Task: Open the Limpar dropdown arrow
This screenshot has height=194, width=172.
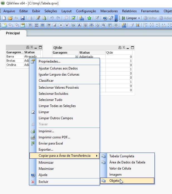Action: (139, 18)
